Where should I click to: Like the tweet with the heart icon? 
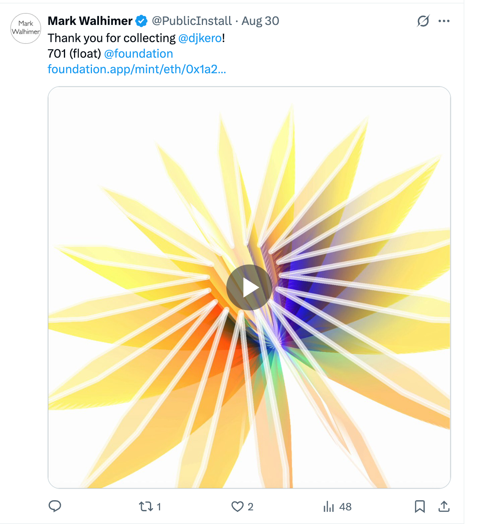click(237, 506)
